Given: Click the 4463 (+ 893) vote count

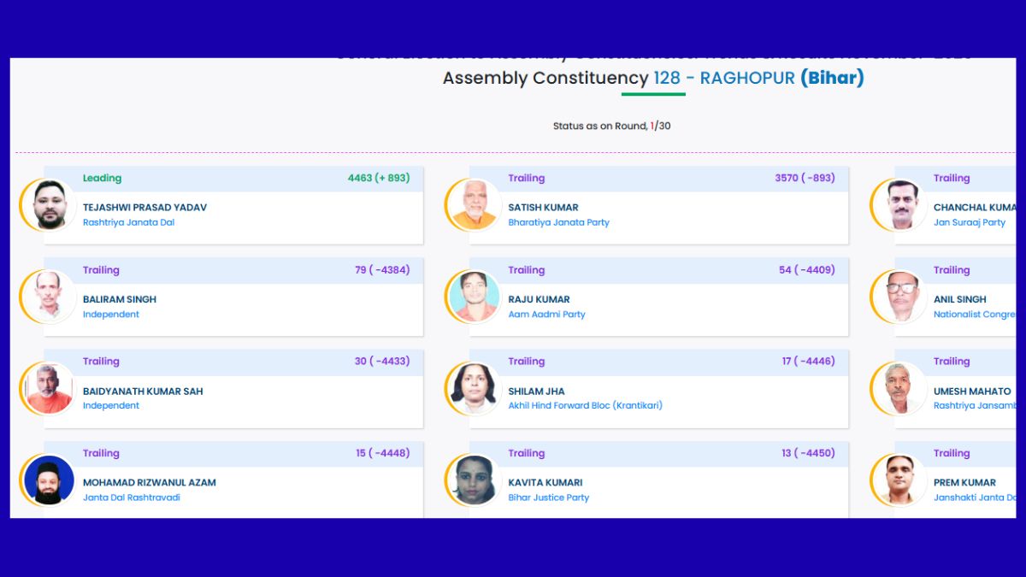Looking at the screenshot, I should pyautogui.click(x=378, y=178).
